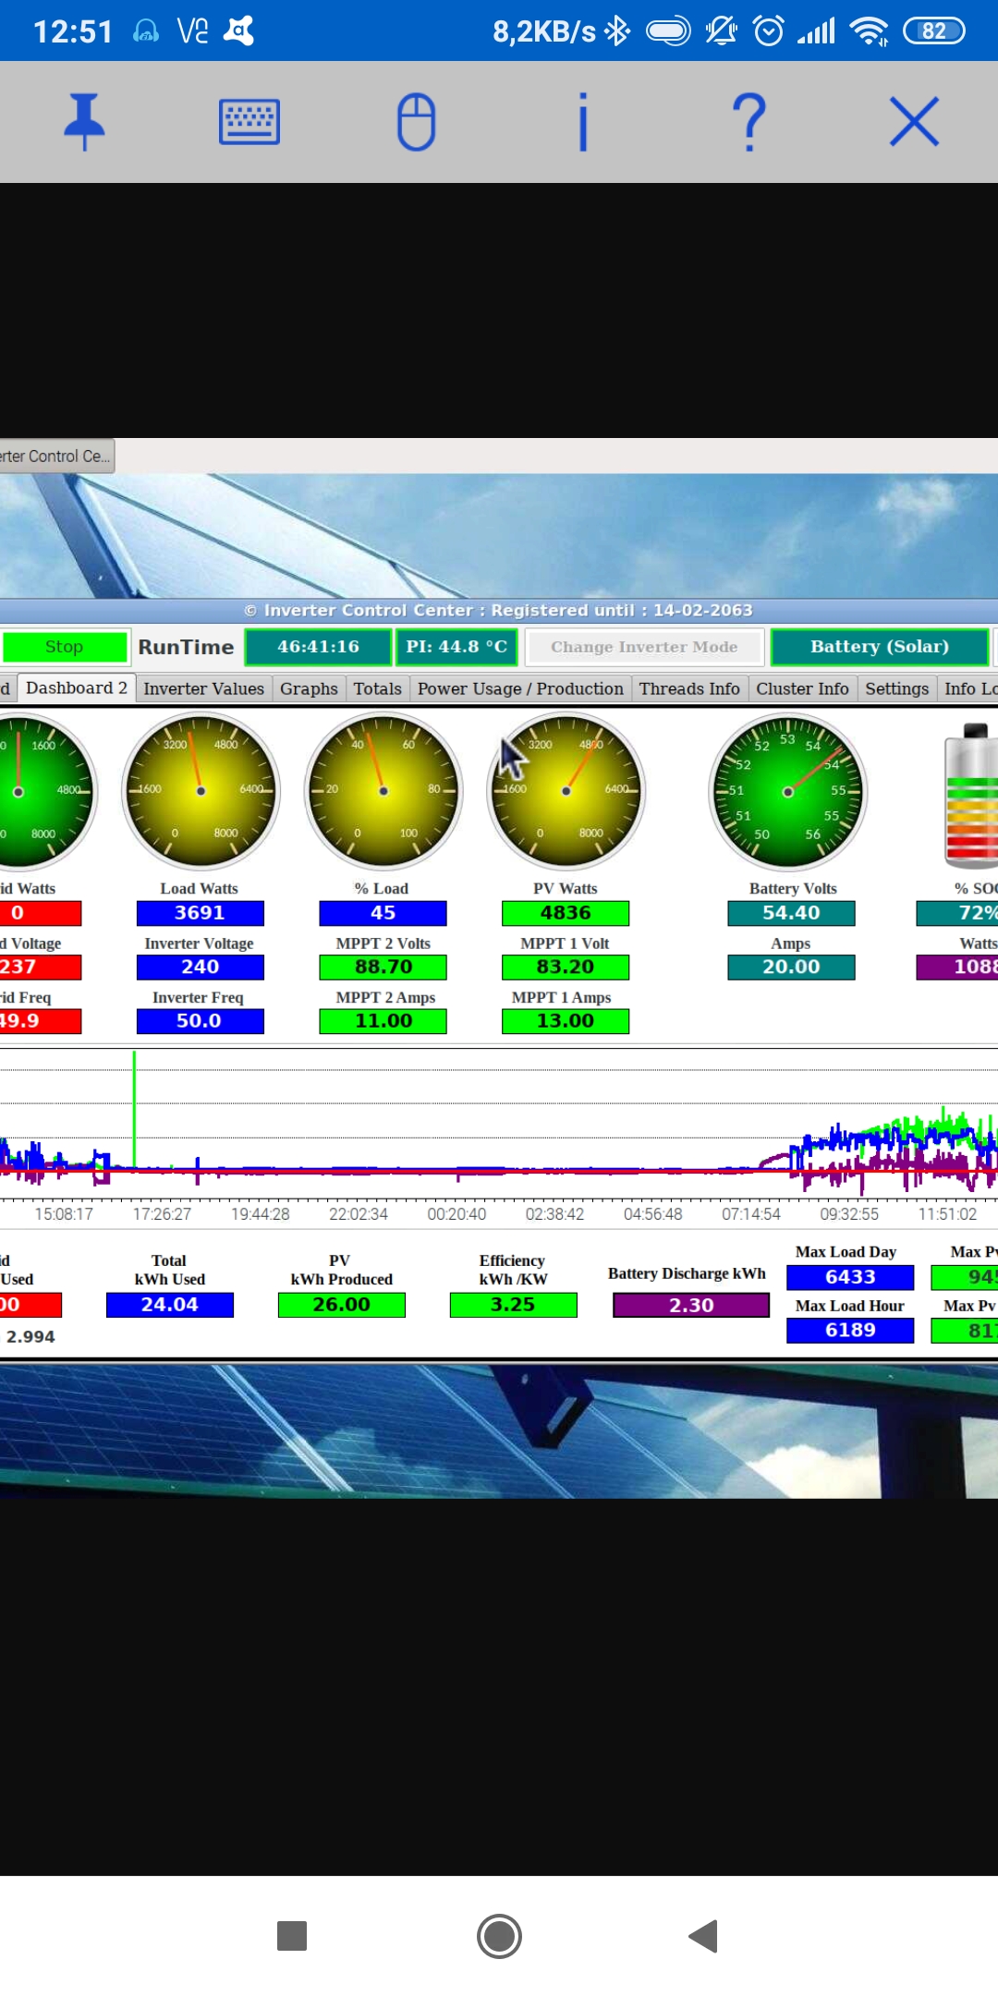Screen dimensions: 998x1996
Task: Switch to the Inverter Values tab
Action: [203, 688]
